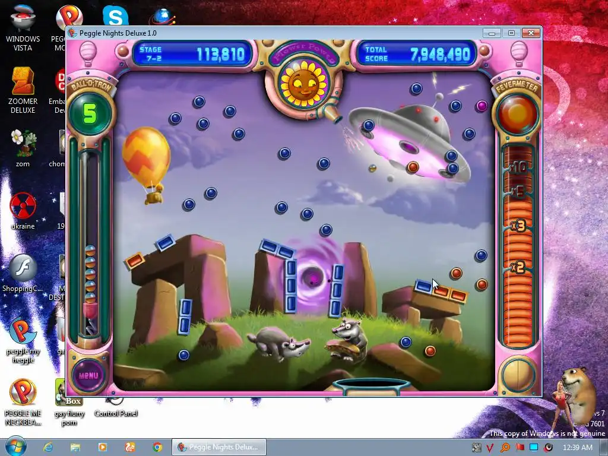The width and height of the screenshot is (608, 456).
Task: Click the blue brick atop left stone arch
Action: click(x=165, y=243)
